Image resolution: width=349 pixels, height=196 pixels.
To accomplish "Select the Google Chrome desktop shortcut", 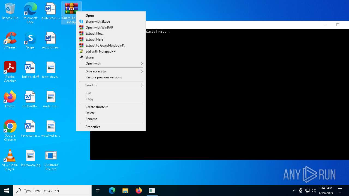I will tap(10, 131).
